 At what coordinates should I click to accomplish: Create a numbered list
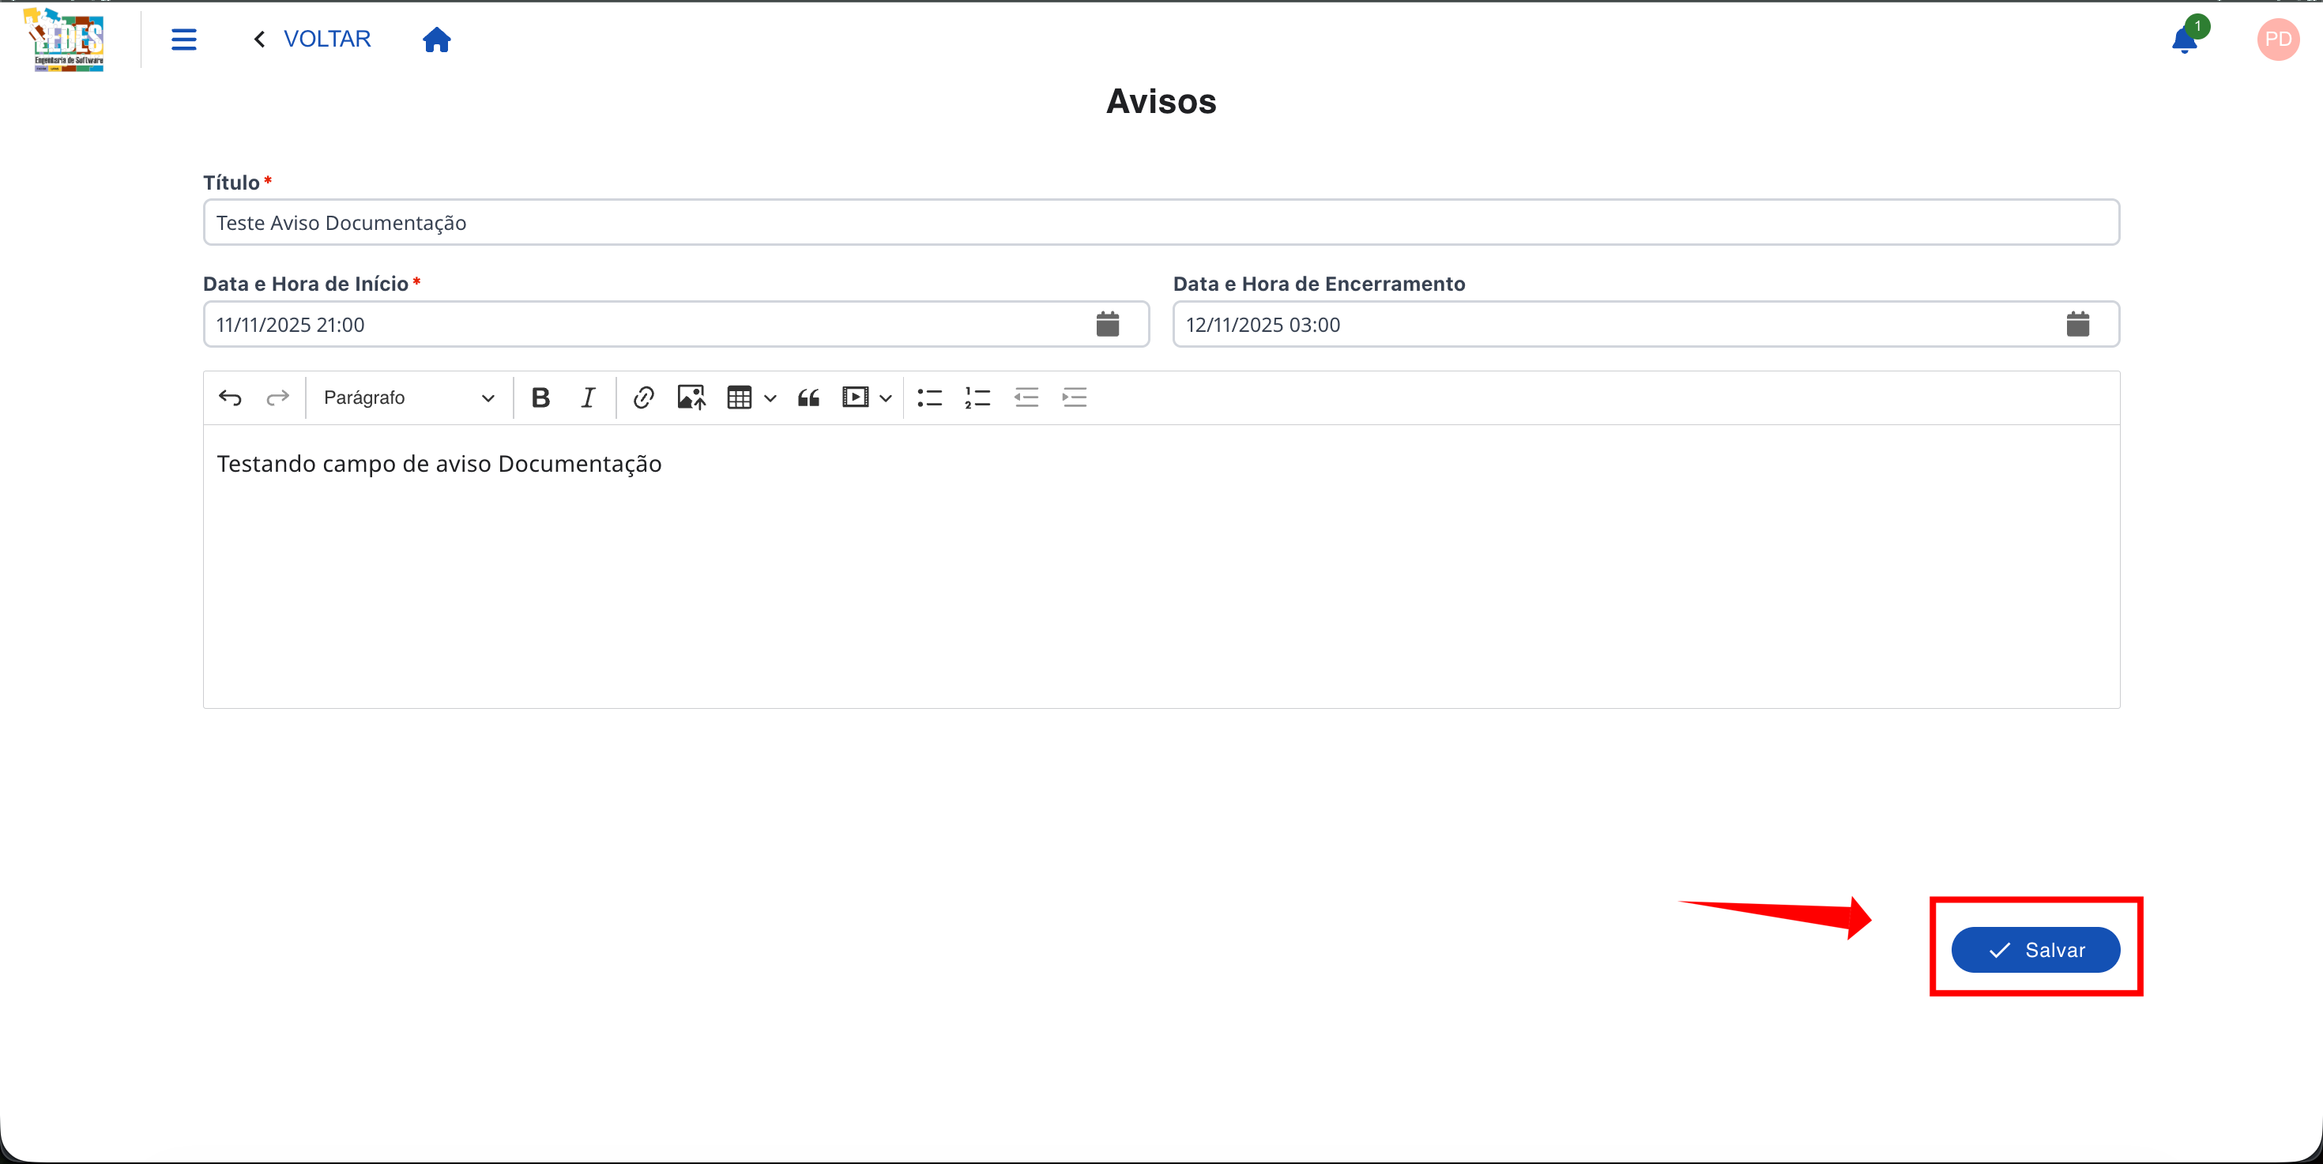(977, 397)
